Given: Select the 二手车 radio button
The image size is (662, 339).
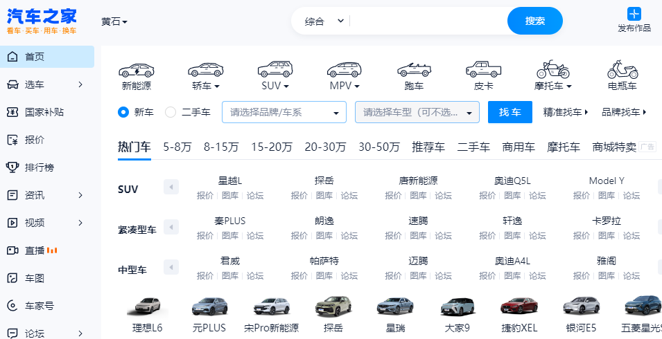Looking at the screenshot, I should coord(171,113).
